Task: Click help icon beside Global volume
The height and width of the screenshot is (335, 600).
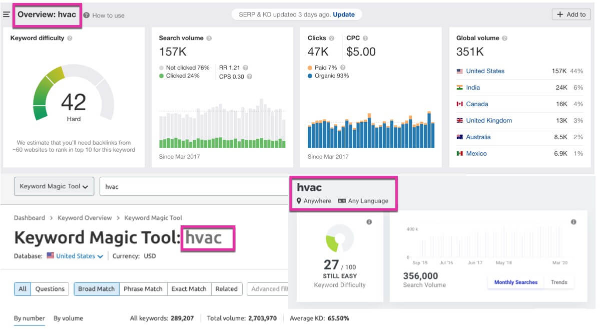Action: (505, 38)
